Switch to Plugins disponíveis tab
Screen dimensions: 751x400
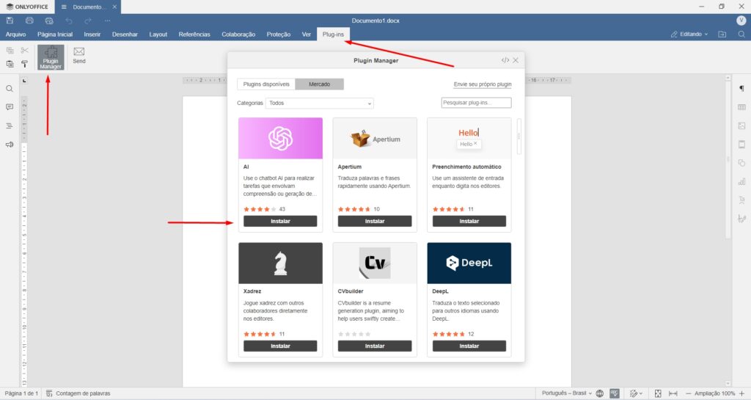point(266,84)
